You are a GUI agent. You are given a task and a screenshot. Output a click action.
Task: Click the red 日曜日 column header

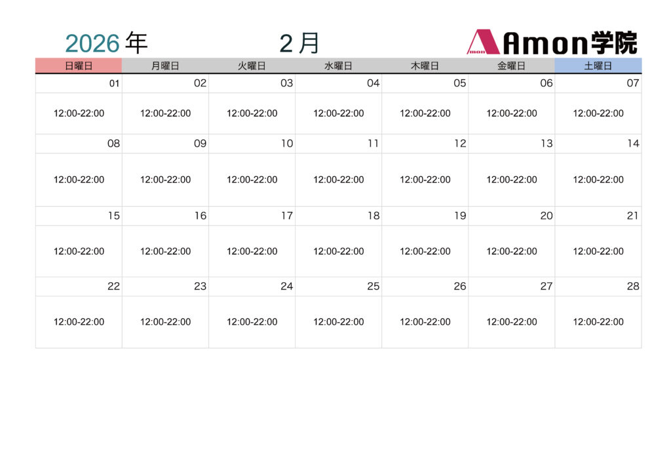79,65
